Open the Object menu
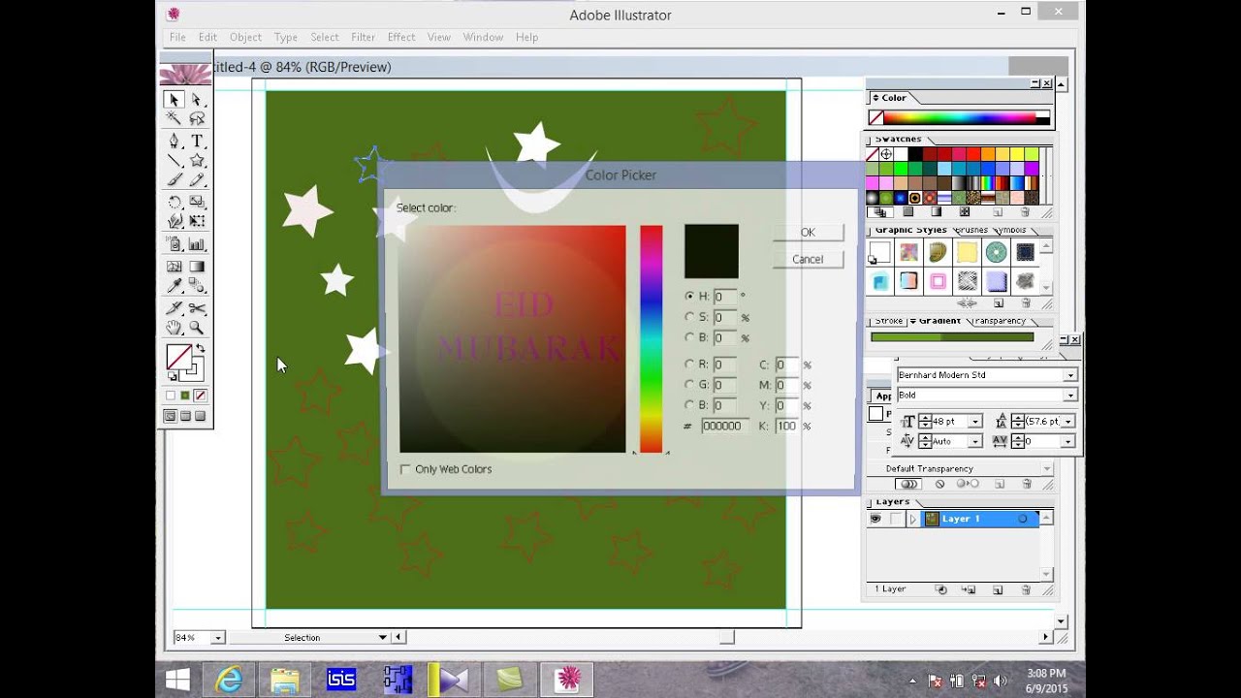The image size is (1241, 698). point(245,37)
